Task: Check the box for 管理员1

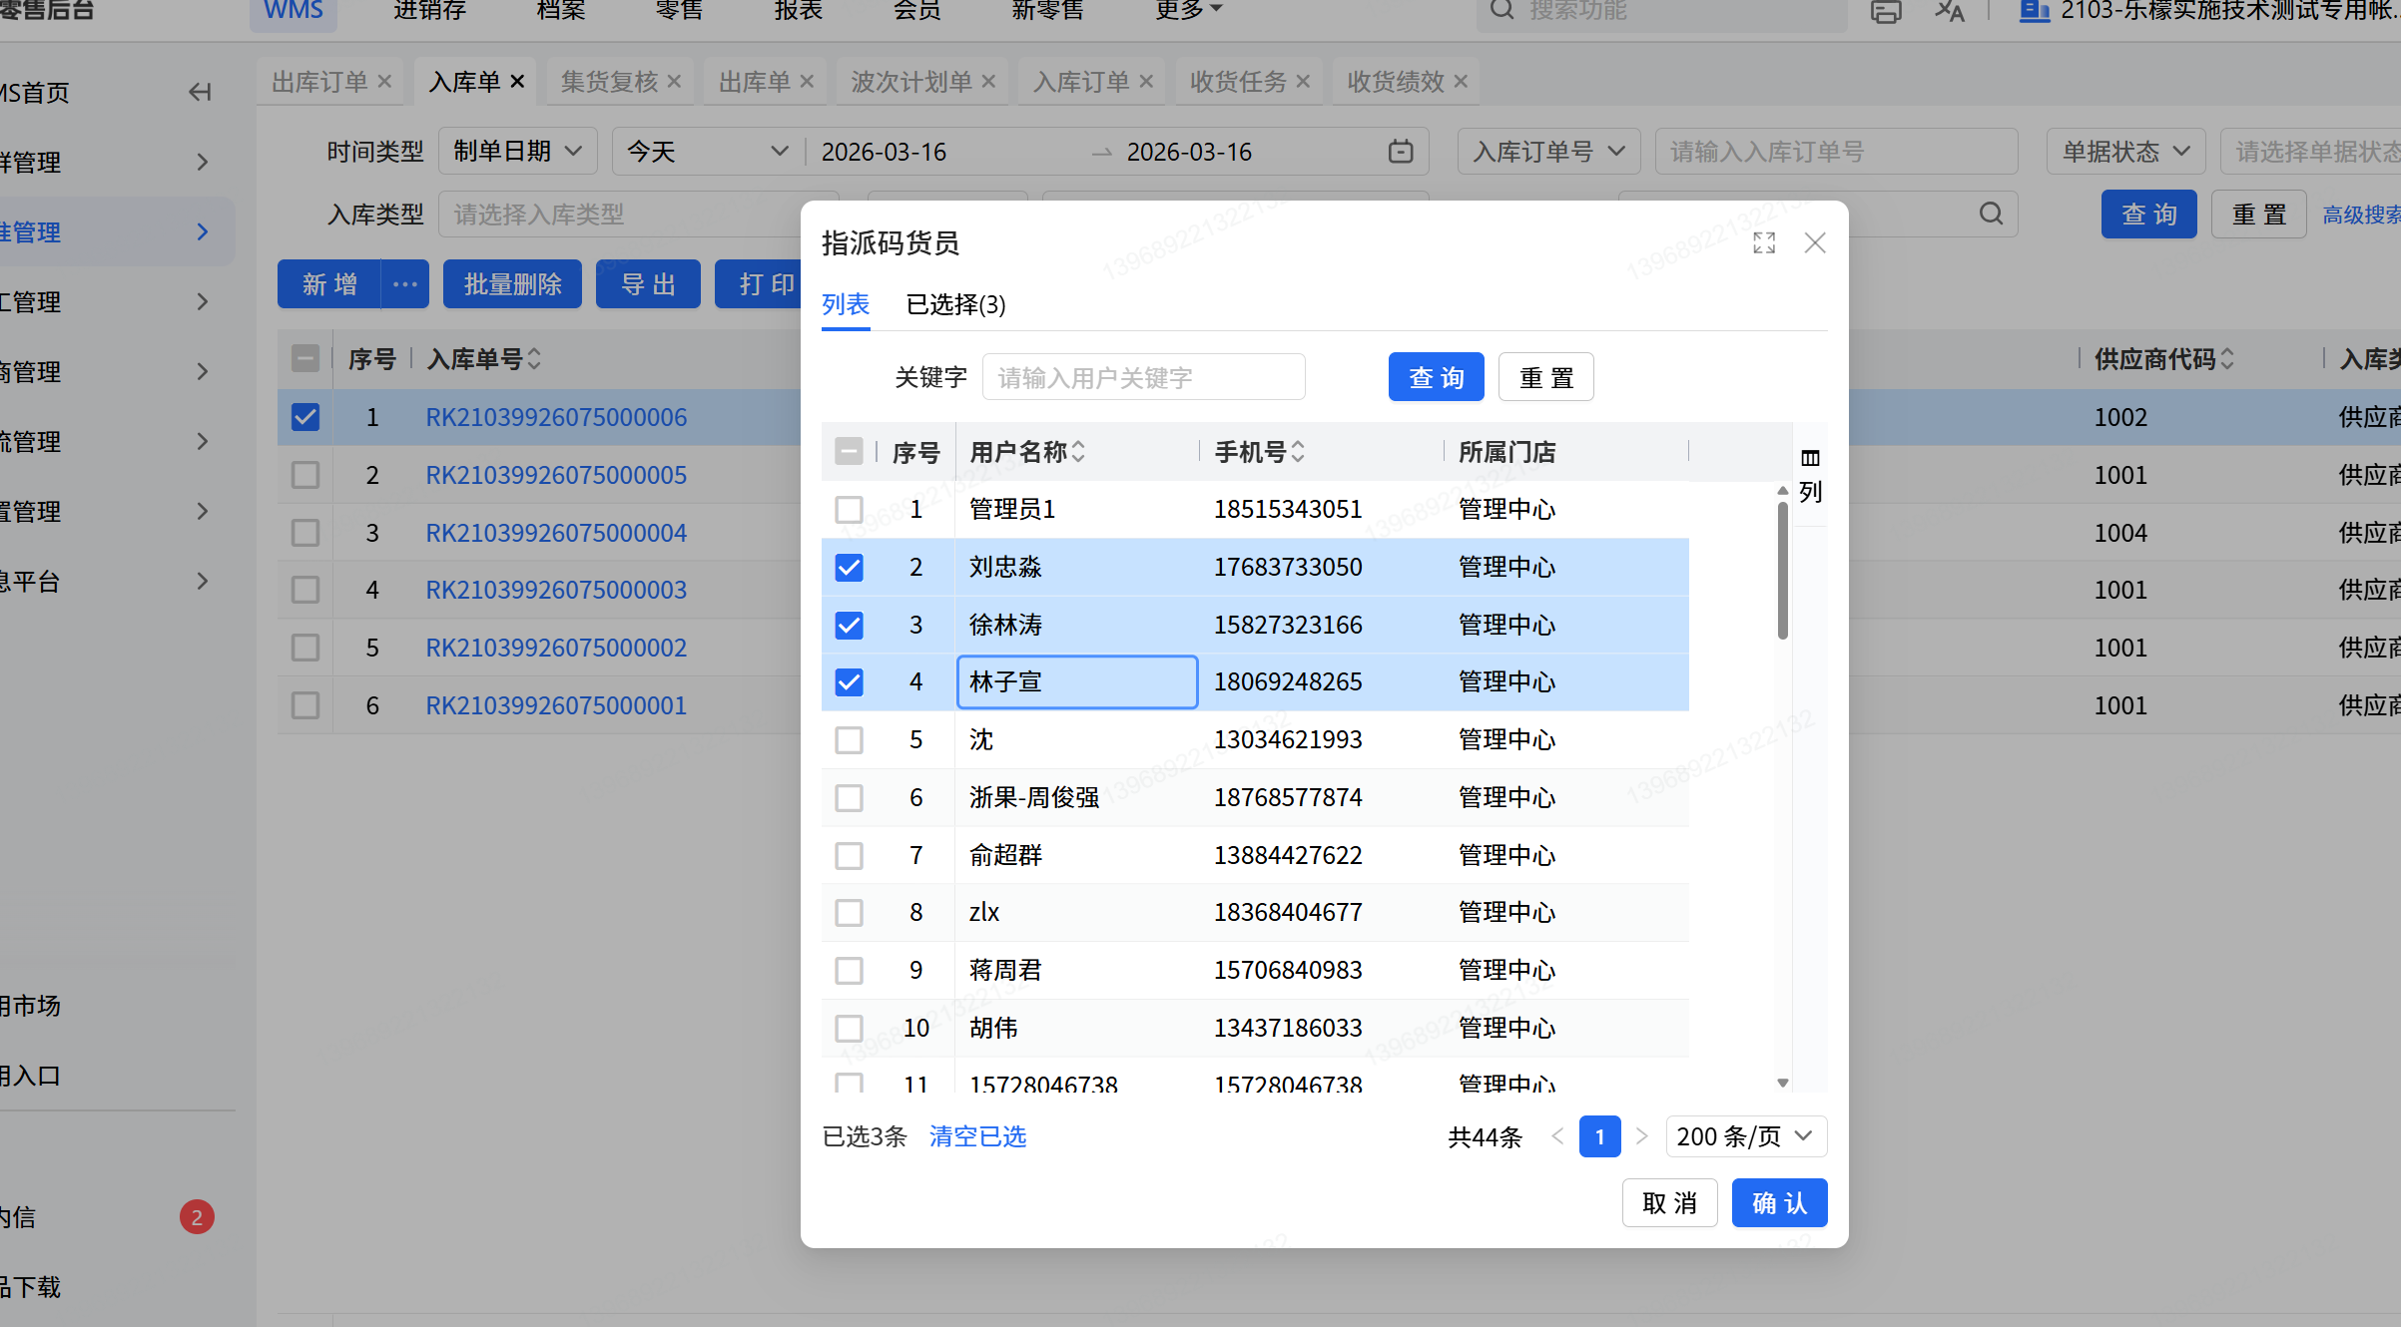Action: point(849,510)
